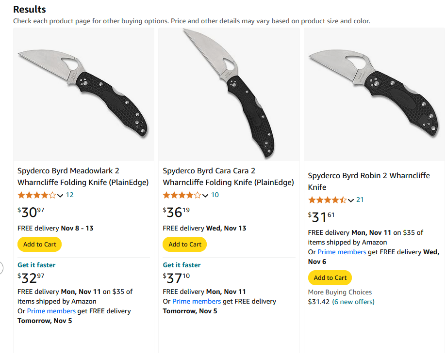Image resolution: width=446 pixels, height=353 pixels.
Task: Click Meadowlark 2 star rating icon
Action: [x=36, y=195]
